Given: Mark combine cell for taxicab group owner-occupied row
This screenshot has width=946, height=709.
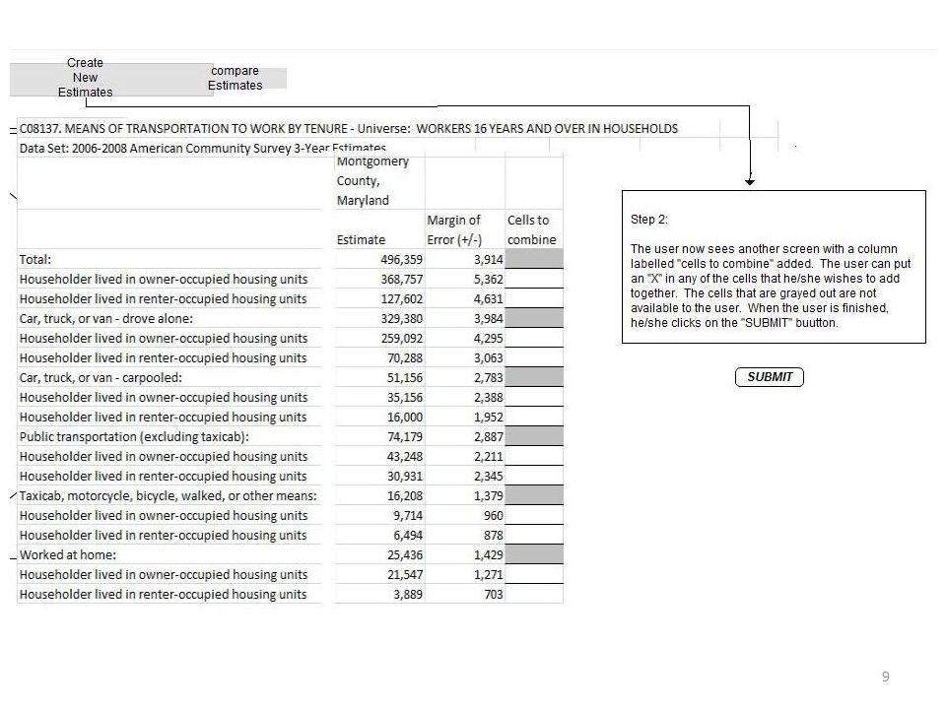Looking at the screenshot, I should tap(534, 515).
